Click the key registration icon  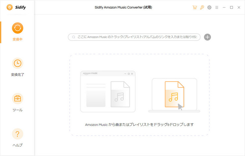click(x=202, y=7)
